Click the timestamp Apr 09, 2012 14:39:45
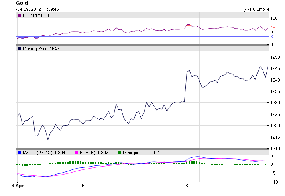This screenshot has width=285, height=196. click(37, 9)
